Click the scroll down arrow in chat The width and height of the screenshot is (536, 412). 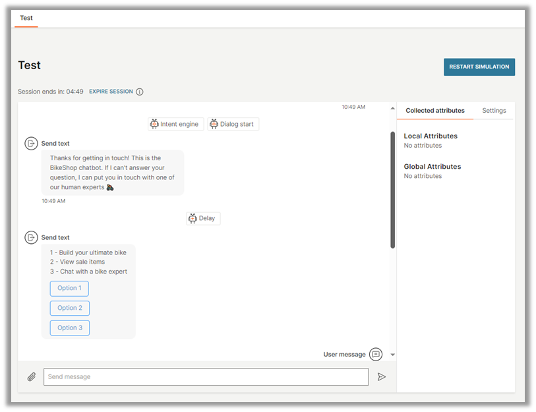point(392,355)
